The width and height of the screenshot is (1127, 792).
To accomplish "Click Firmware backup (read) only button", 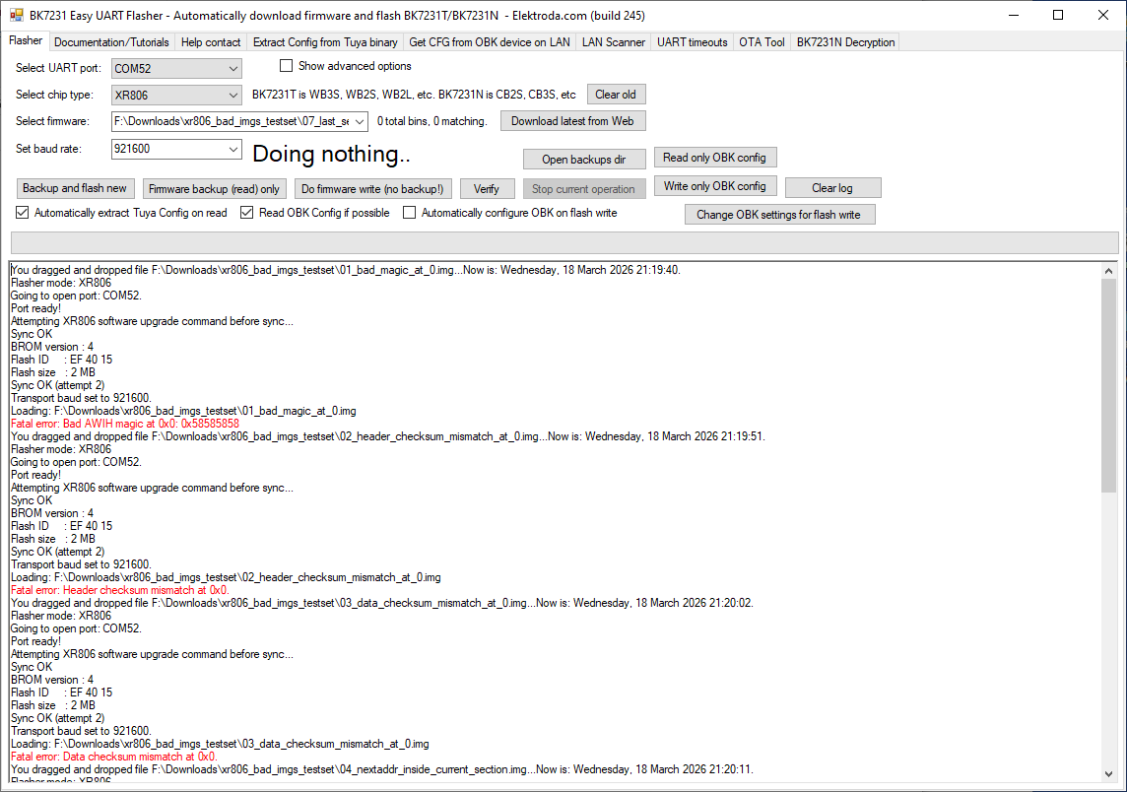I will coord(214,188).
